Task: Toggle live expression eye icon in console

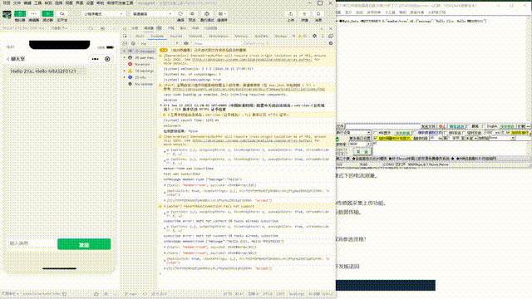Action: [186, 43]
